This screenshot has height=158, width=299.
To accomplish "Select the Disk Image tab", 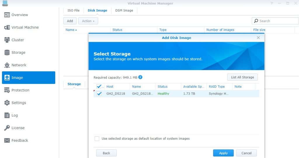I will point(97,11).
